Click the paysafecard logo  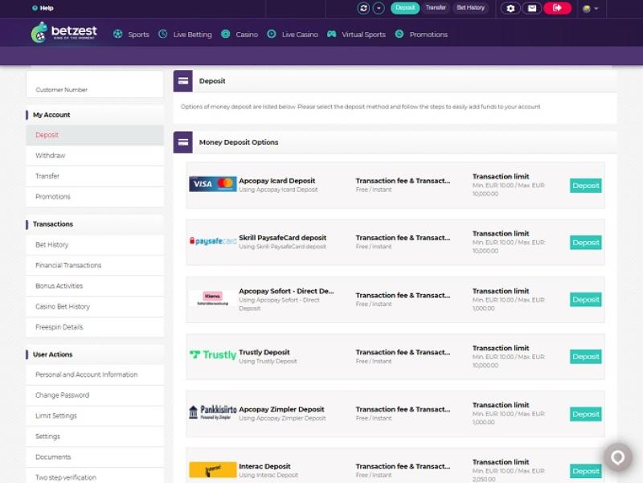tap(213, 241)
